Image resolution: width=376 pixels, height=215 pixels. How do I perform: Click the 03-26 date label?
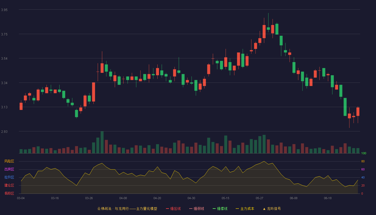coord(89,198)
